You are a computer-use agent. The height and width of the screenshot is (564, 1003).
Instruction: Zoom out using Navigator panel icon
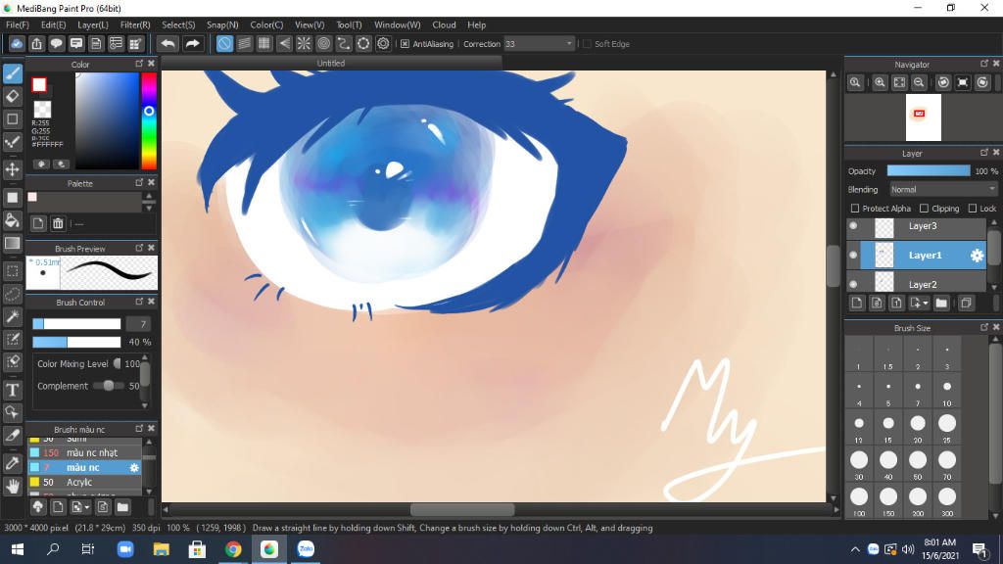click(x=919, y=82)
